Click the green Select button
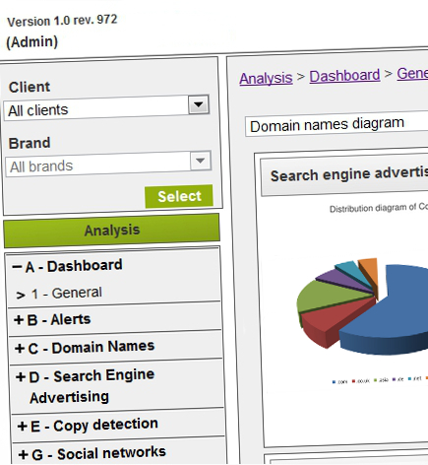The width and height of the screenshot is (428, 465). tap(179, 196)
